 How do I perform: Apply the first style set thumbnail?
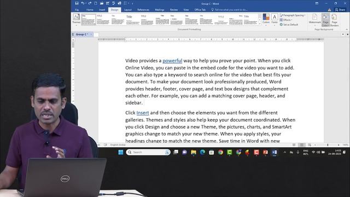89,19
